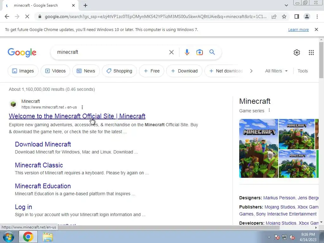Open more options for minecraft.net result
324x243 pixels.
click(x=82, y=107)
